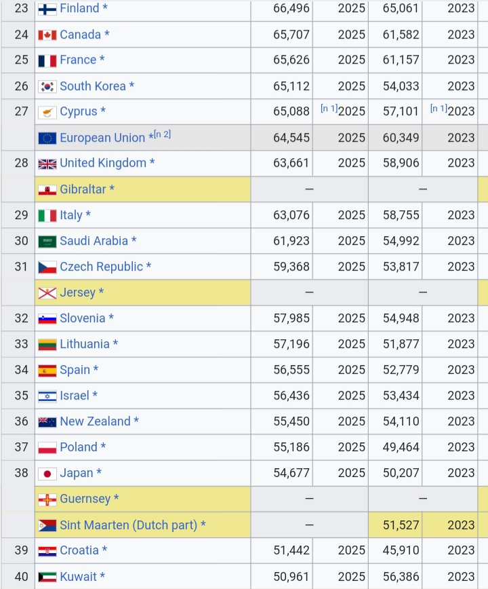The width and height of the screenshot is (488, 589).
Task: Open the Slovenia link
Action: click(x=83, y=318)
